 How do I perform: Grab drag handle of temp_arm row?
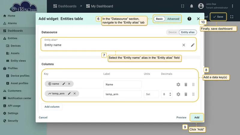pos(193,94)
